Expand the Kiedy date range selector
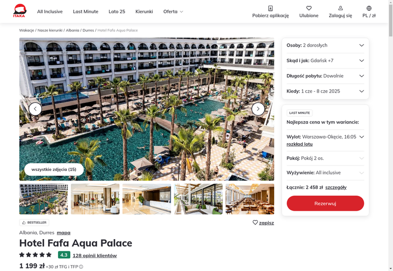Image resolution: width=393 pixels, height=271 pixels. pos(325,91)
